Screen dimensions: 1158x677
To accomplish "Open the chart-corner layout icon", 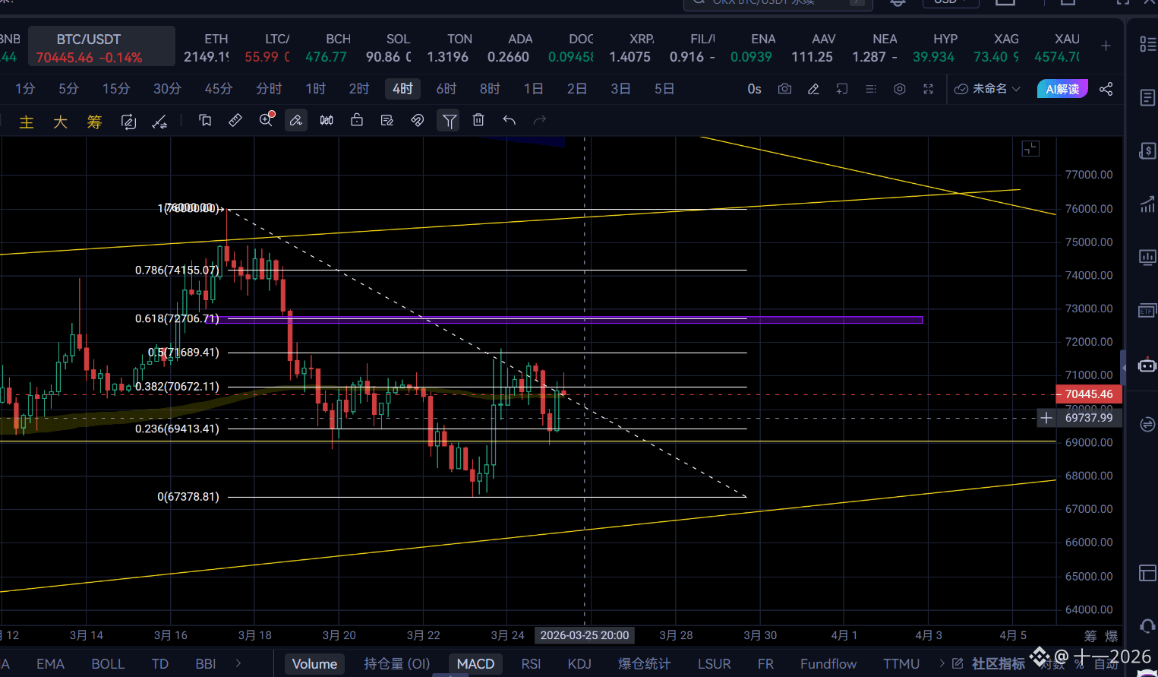I will [1030, 149].
